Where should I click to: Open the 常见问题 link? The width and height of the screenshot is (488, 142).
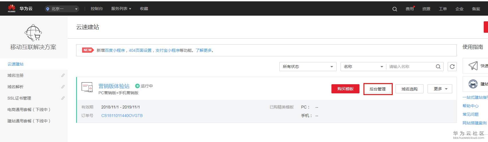click(471, 114)
